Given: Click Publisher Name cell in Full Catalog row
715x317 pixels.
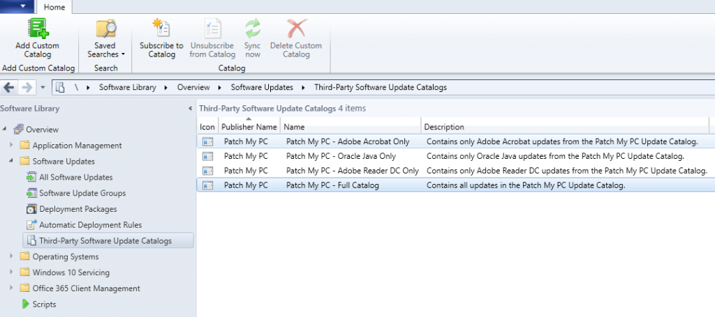Looking at the screenshot, I should pos(246,185).
